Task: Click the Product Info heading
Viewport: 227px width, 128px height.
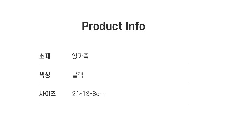Action: pos(113,26)
